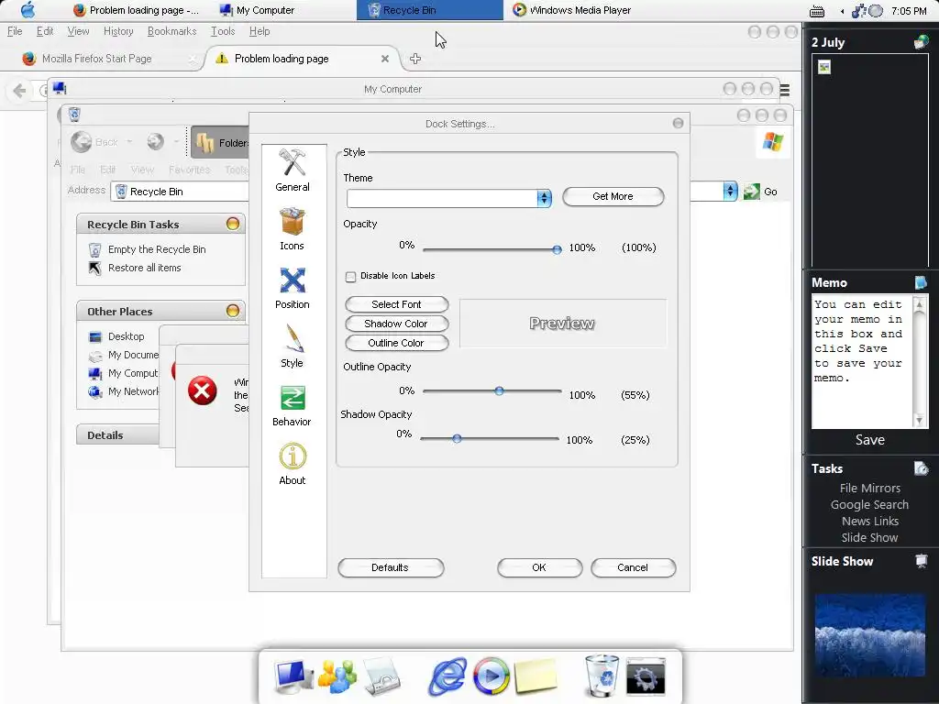Viewport: 939px width, 704px height.
Task: Click the Tasks panel header icon
Action: coord(921,468)
